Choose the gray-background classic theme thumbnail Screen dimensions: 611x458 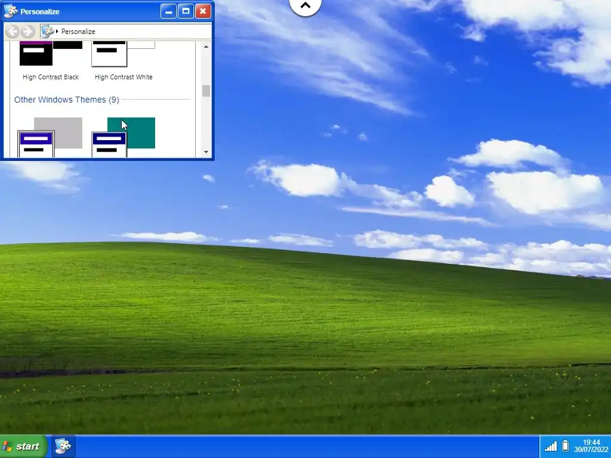[50, 137]
